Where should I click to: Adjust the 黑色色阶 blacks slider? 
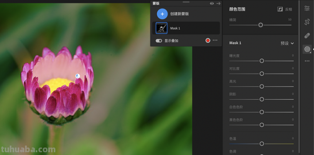coord(261,125)
